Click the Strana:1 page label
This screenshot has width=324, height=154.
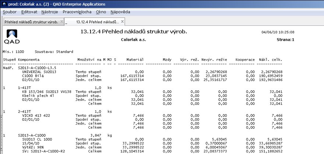point(285,40)
